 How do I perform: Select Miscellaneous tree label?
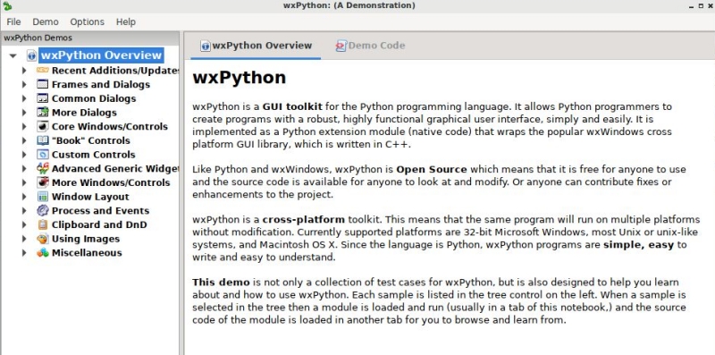click(87, 253)
